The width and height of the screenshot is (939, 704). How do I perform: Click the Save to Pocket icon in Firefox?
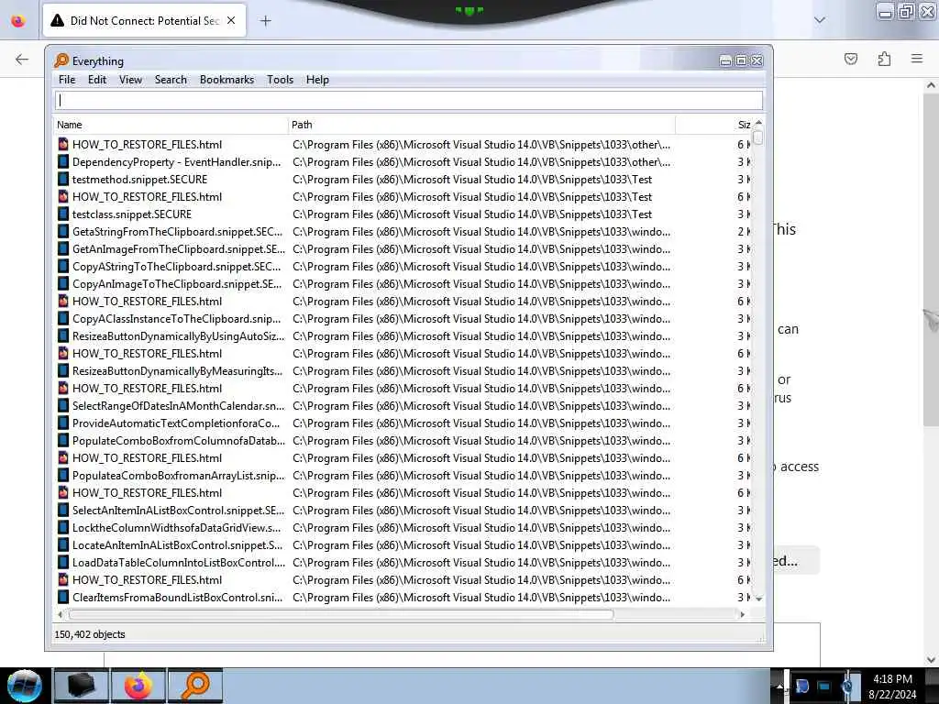(x=850, y=59)
